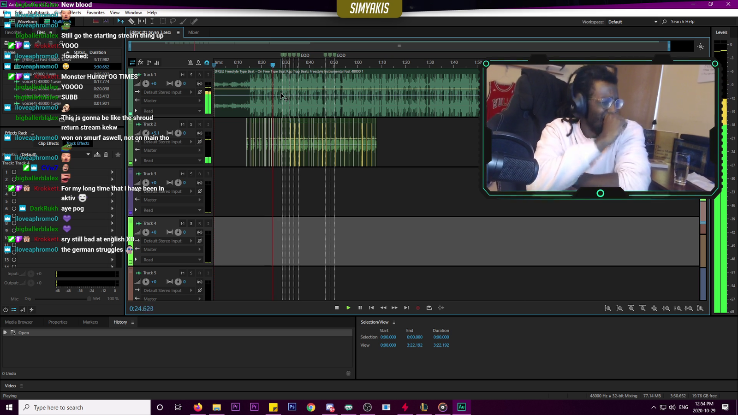This screenshot has height=415, width=738.
Task: Click the Snapping magnet icon
Action: 207,62
